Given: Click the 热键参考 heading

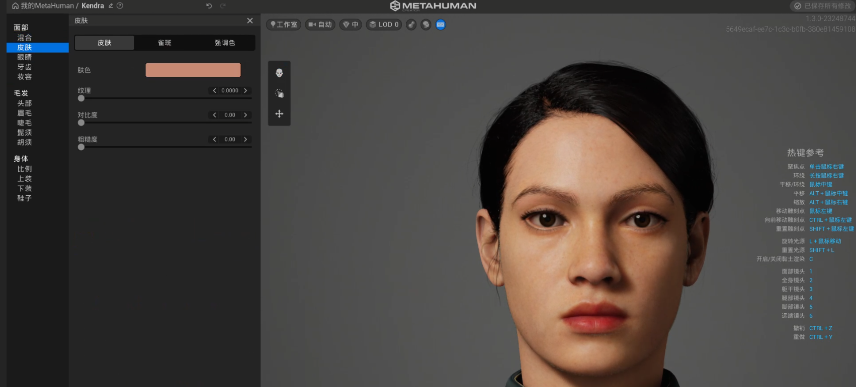Looking at the screenshot, I should tap(805, 153).
